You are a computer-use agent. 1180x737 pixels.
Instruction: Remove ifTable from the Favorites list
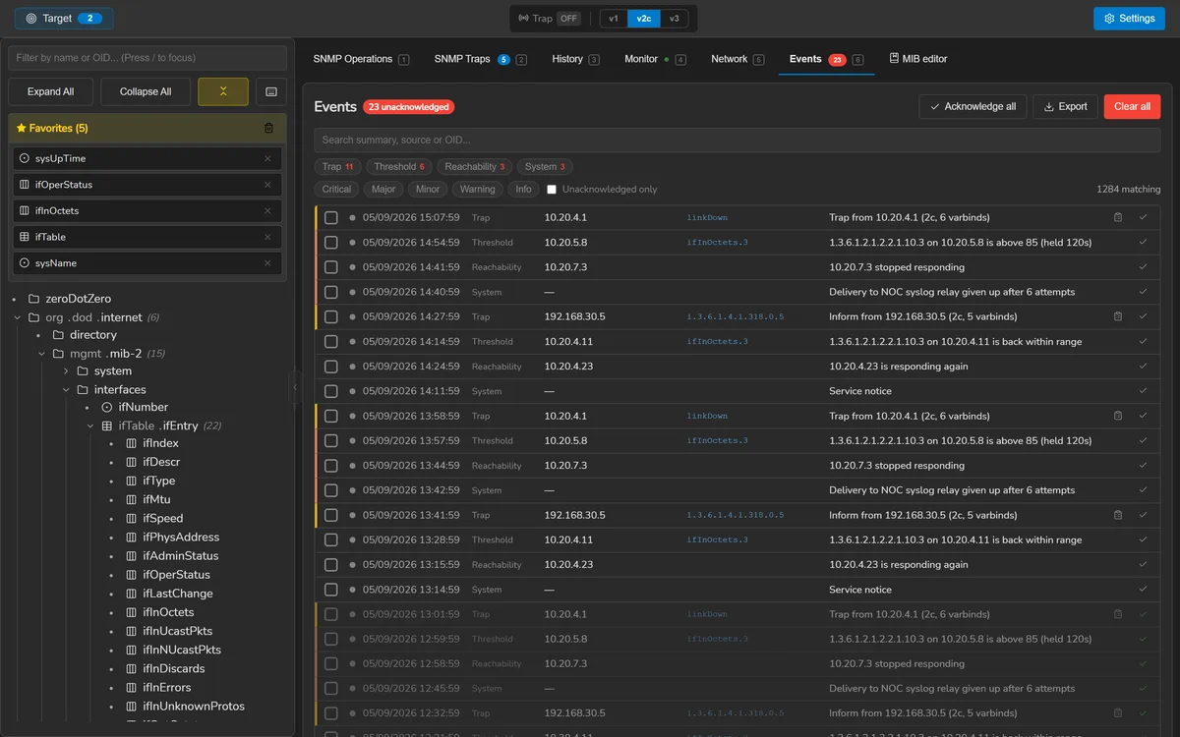[267, 237]
